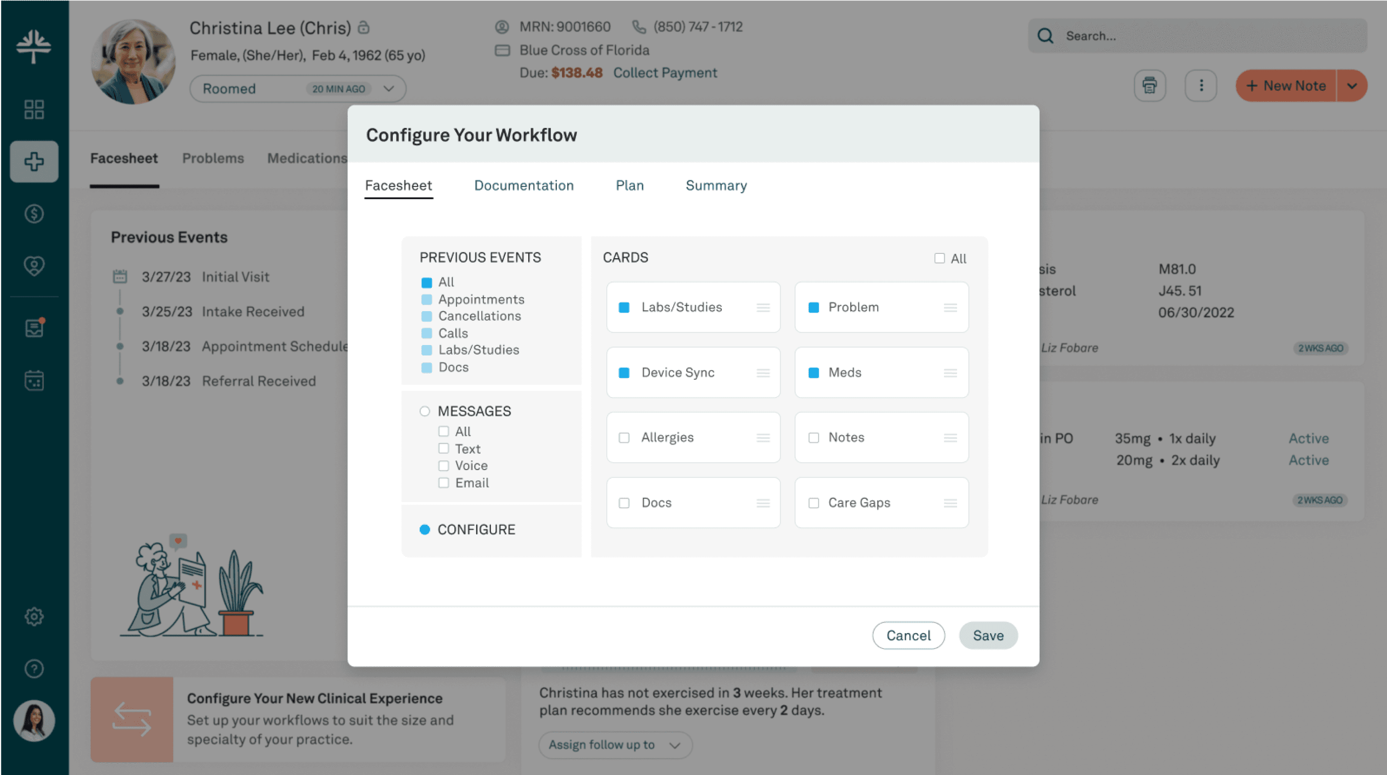Cancel the workflow configuration
The height and width of the screenshot is (775, 1387).
(x=908, y=636)
